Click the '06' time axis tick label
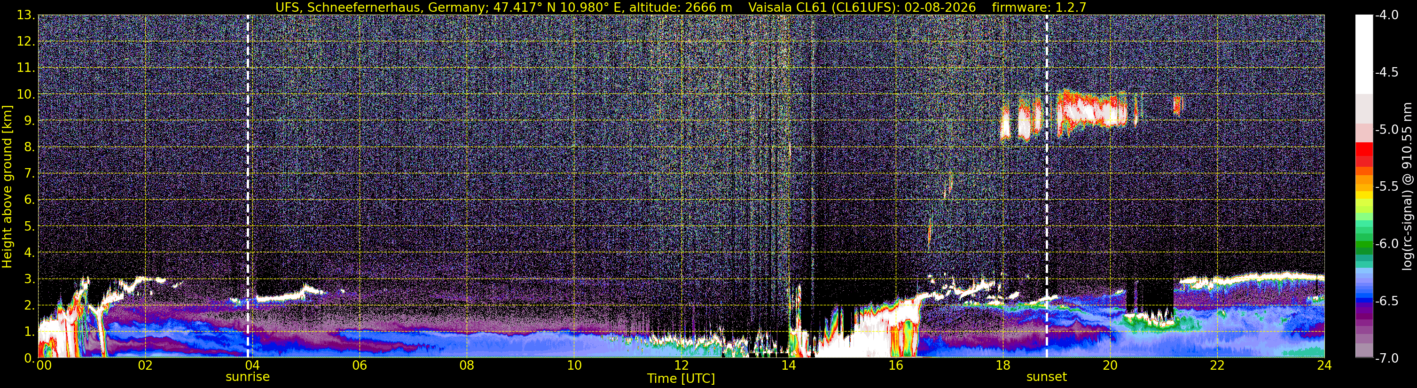1417x388 pixels. pyautogui.click(x=359, y=365)
